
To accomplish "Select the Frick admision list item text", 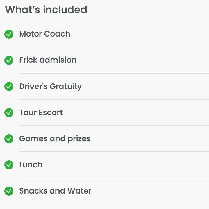I will 48,60.
